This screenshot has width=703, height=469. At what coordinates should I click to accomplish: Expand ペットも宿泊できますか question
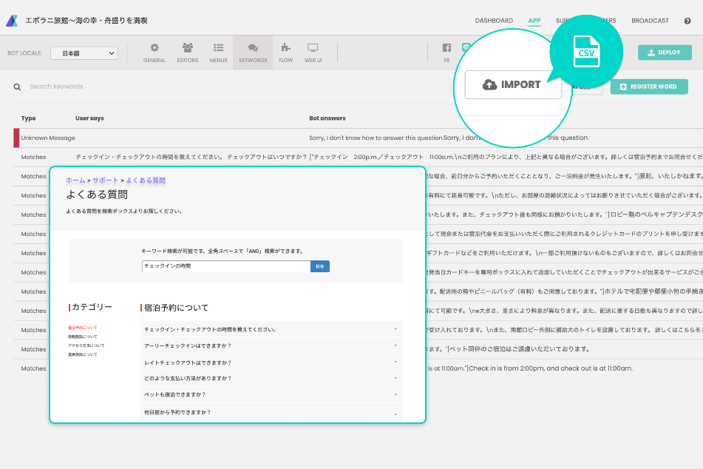pyautogui.click(x=271, y=394)
